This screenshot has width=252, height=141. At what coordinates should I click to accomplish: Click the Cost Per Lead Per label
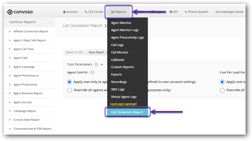[x=232, y=72]
